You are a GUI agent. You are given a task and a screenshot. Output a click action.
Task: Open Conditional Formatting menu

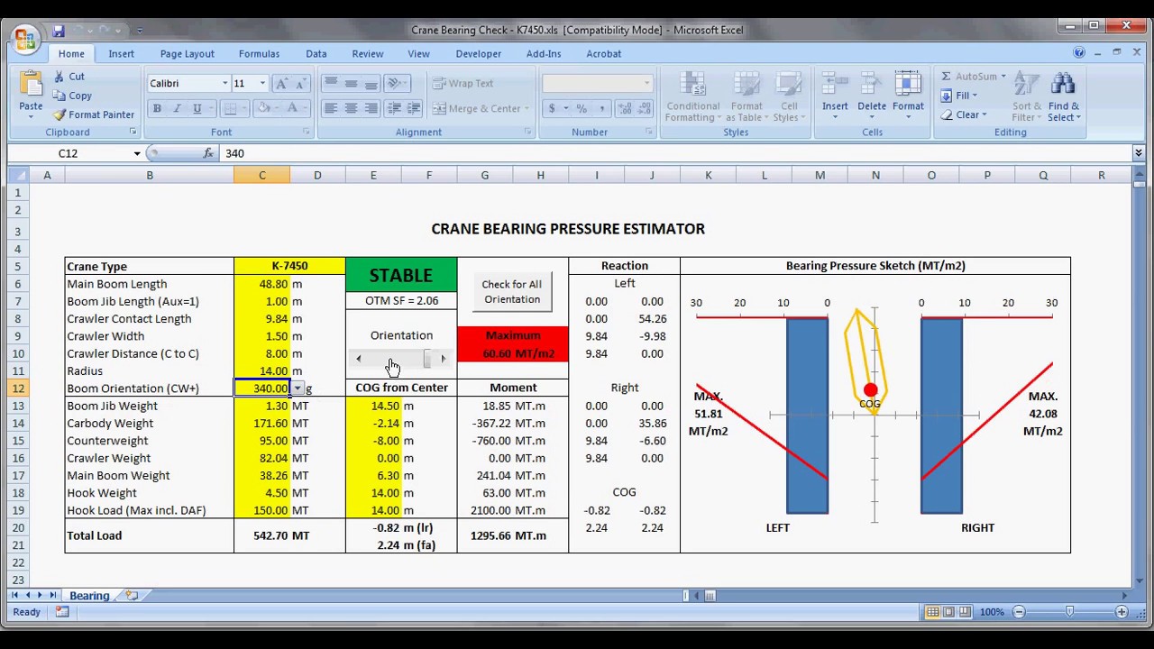pyautogui.click(x=692, y=96)
